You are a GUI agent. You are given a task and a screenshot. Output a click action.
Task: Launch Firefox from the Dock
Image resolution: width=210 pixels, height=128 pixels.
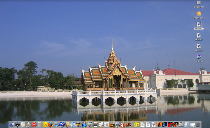(x=51, y=124)
